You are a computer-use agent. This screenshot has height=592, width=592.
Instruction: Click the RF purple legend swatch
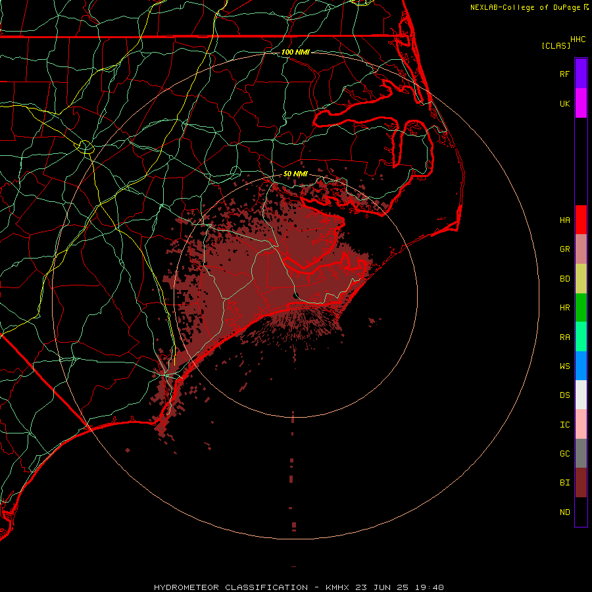pyautogui.click(x=581, y=74)
